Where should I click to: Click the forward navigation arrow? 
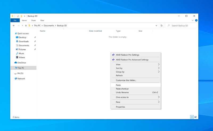(18, 26)
